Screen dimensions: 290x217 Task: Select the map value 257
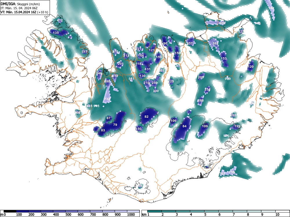(190, 43)
